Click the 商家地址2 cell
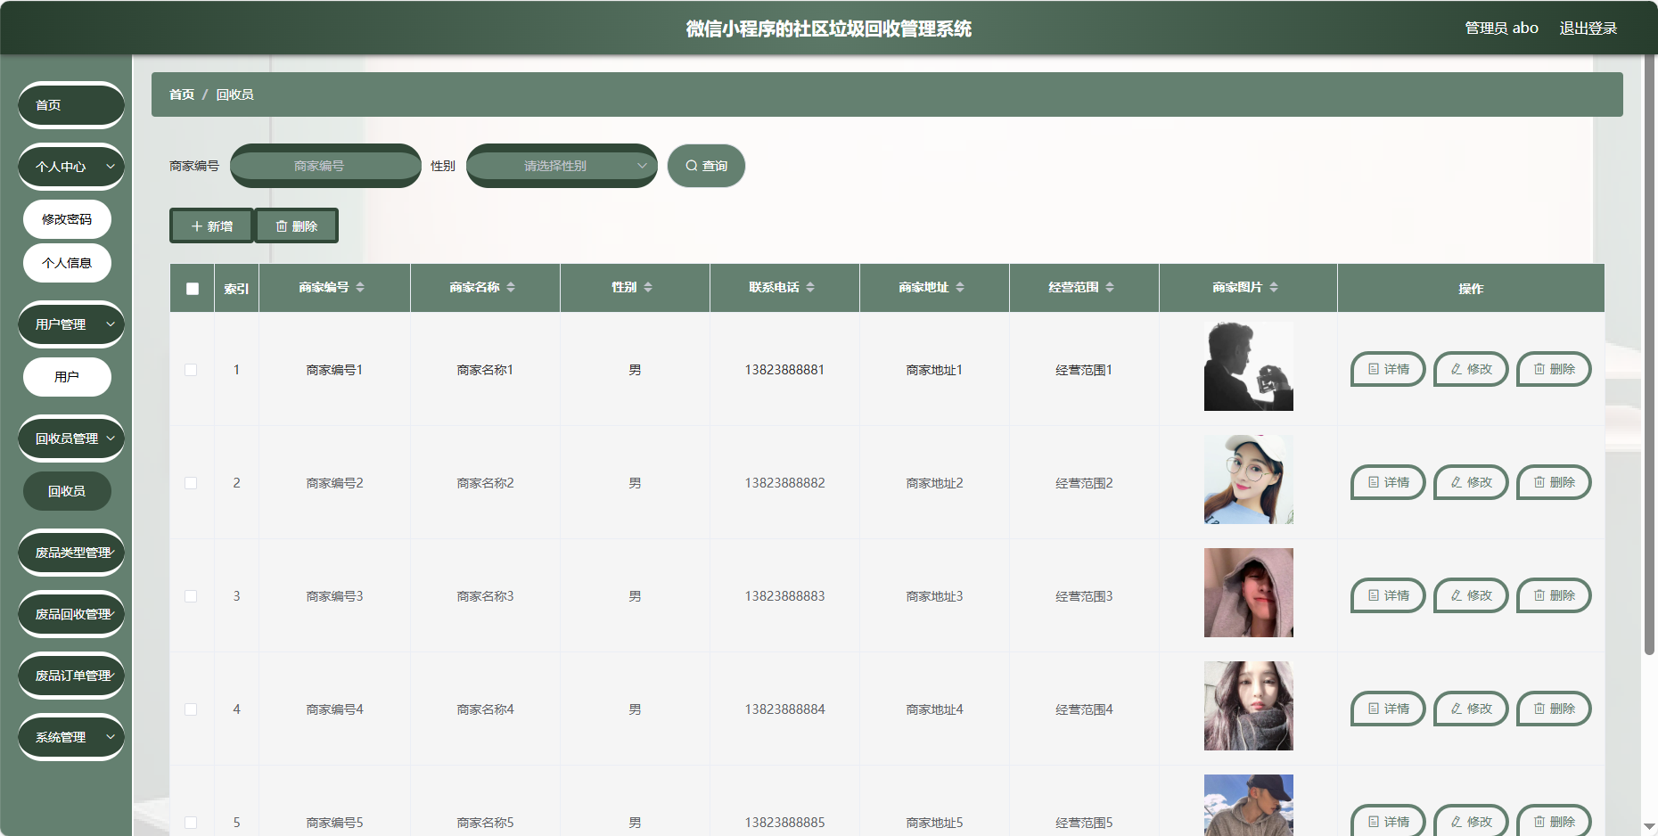The height and width of the screenshot is (836, 1658). click(934, 483)
